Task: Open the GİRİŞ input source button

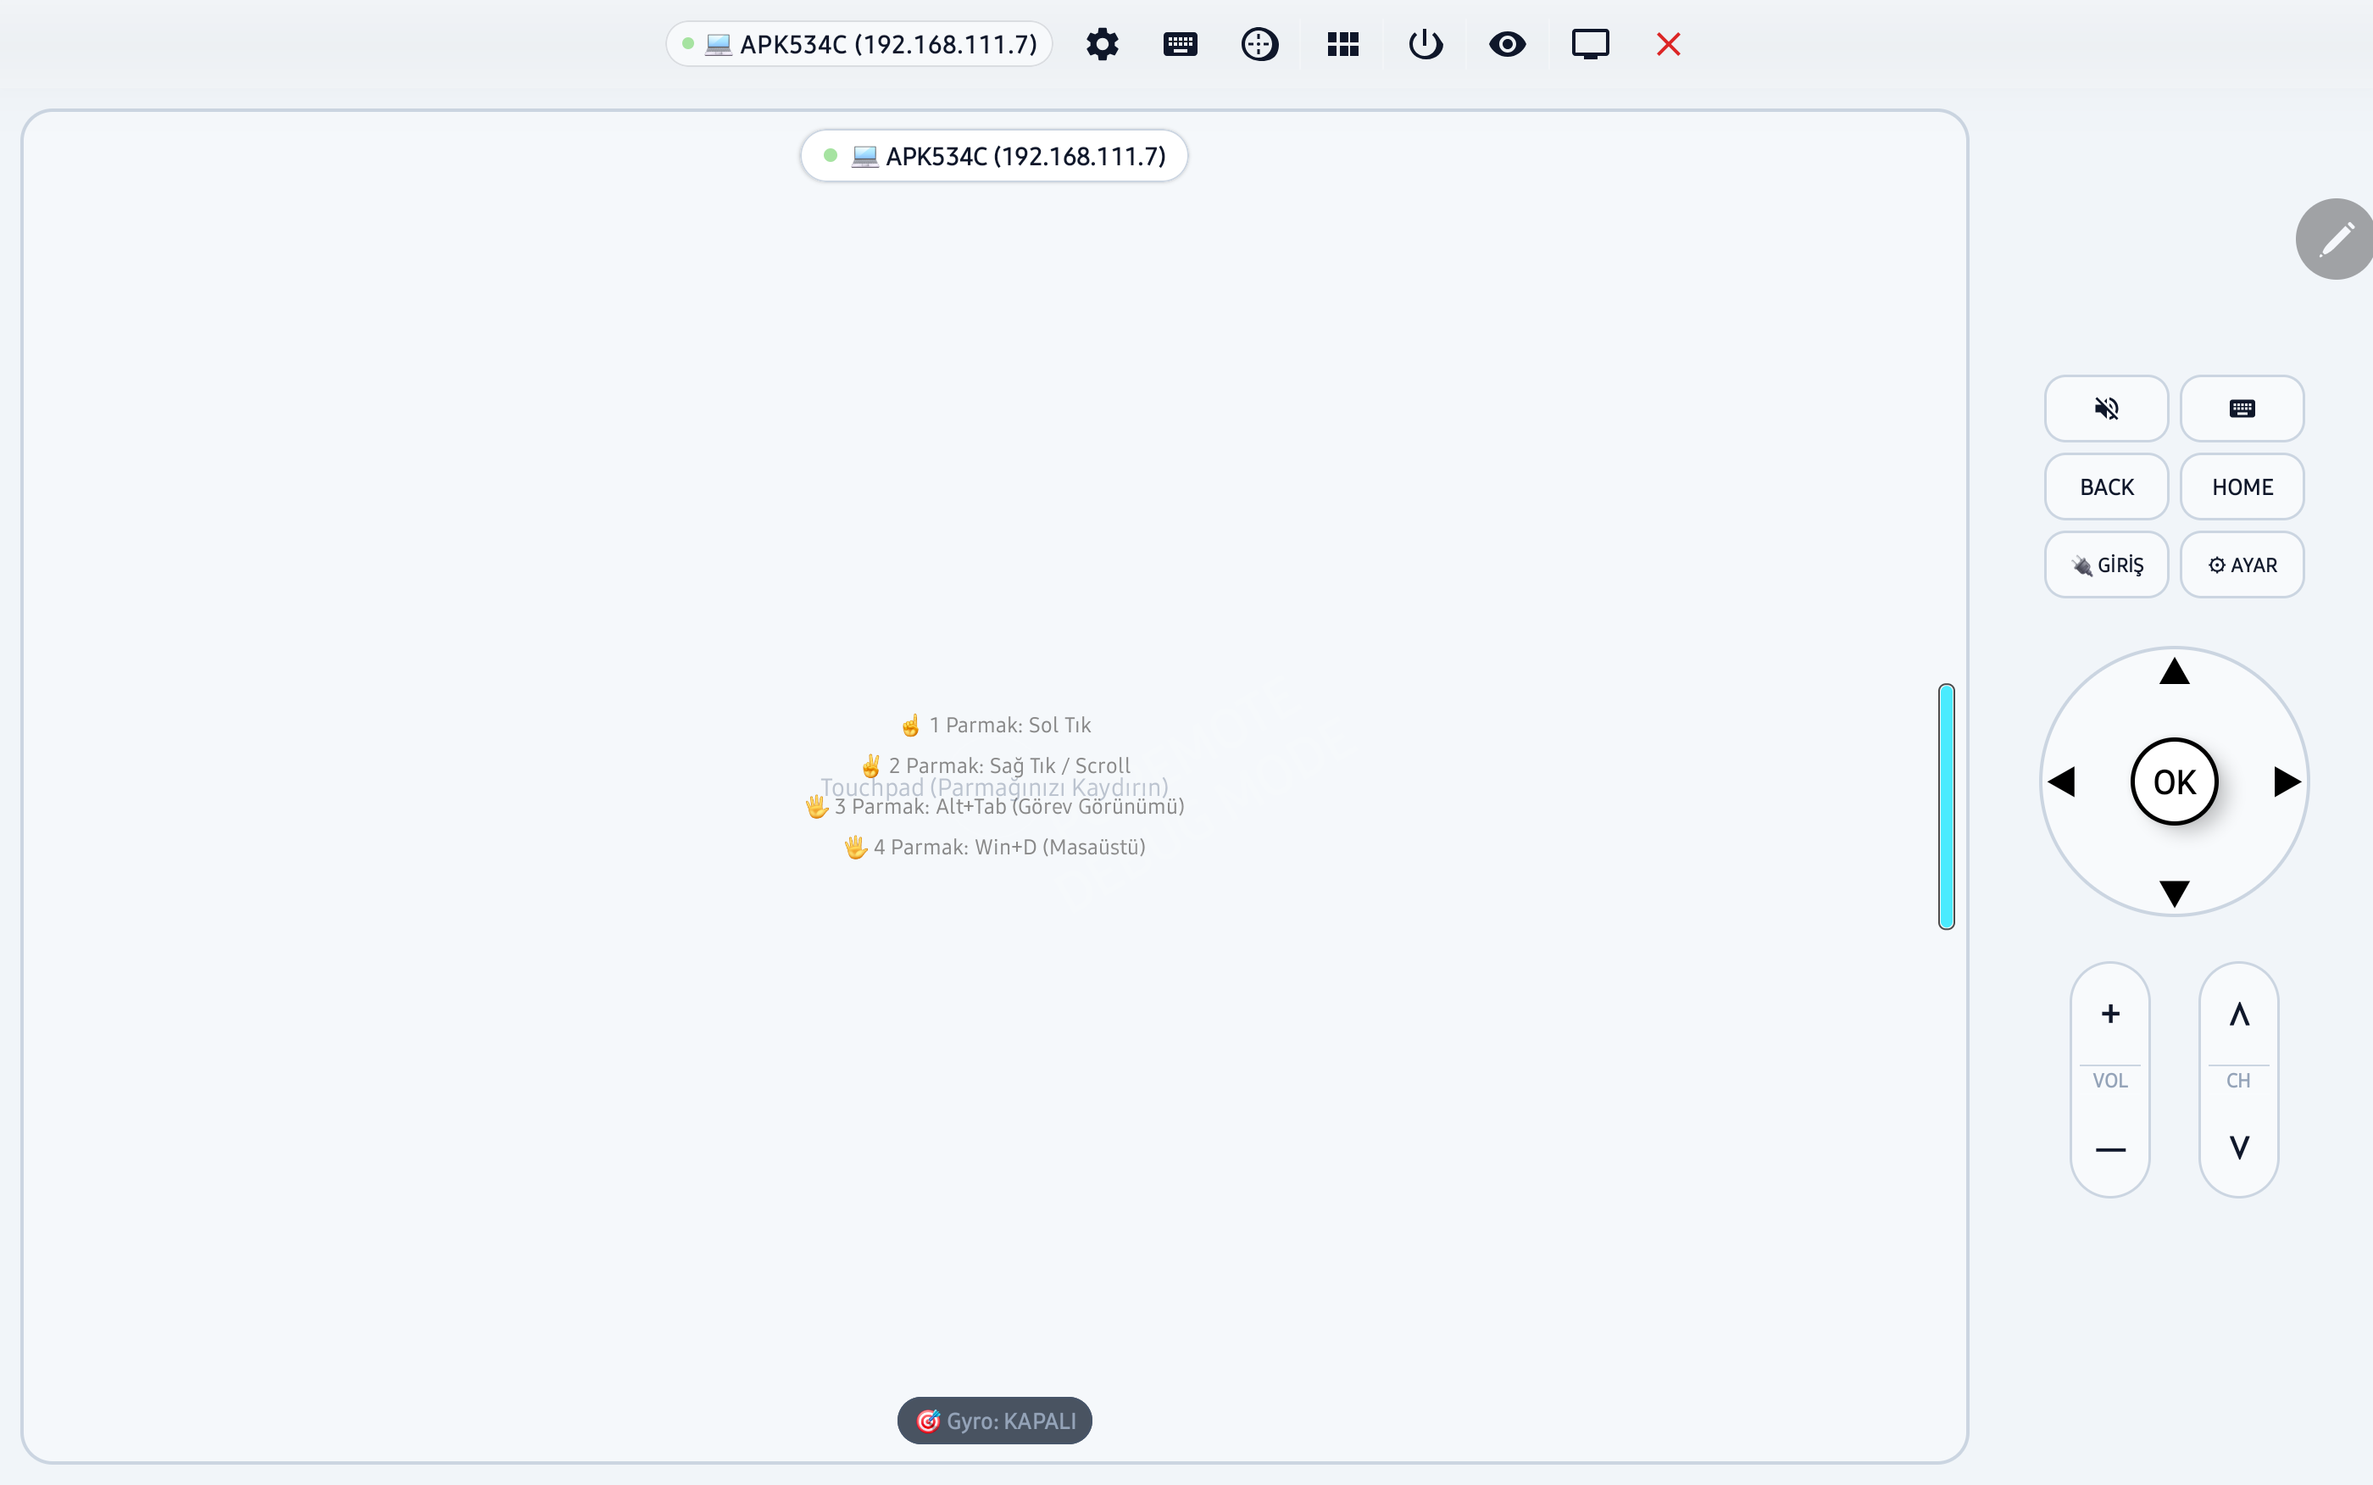Action: pyautogui.click(x=2106, y=565)
